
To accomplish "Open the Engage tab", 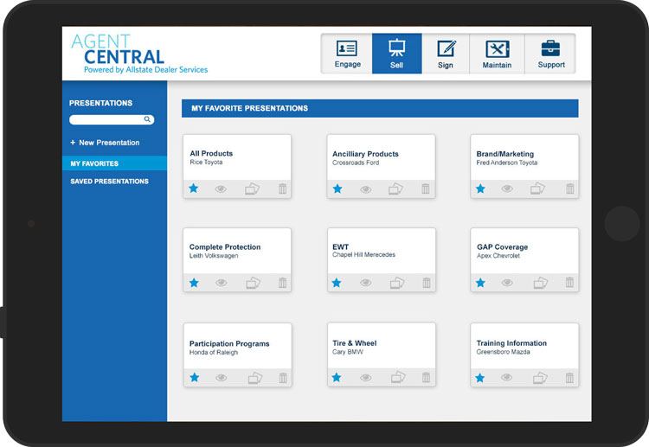I will [x=347, y=54].
